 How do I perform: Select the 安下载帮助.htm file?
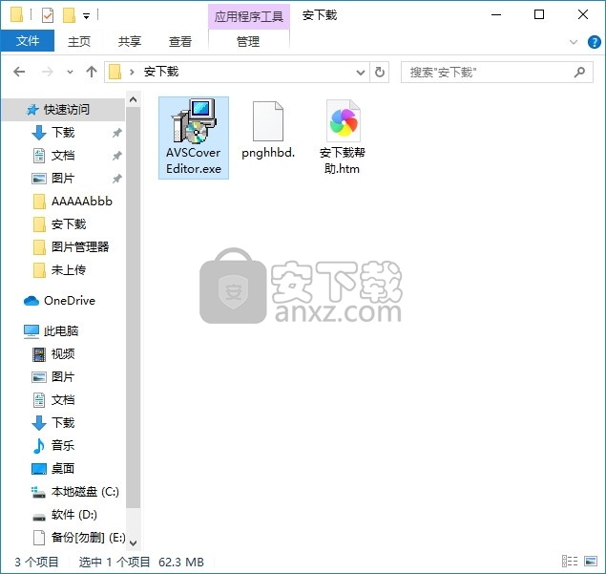343,138
